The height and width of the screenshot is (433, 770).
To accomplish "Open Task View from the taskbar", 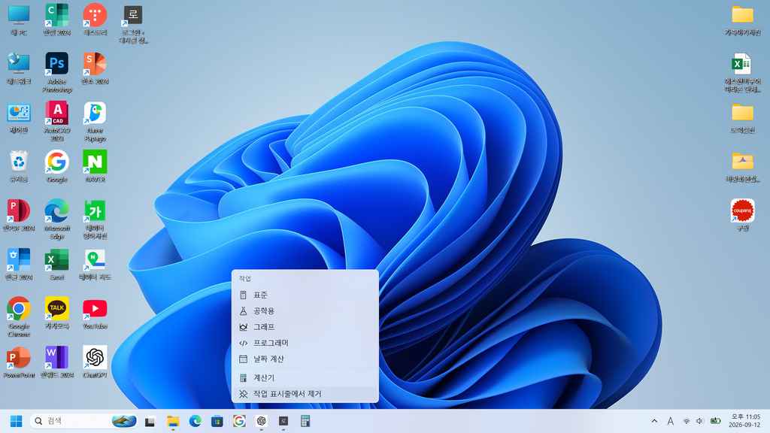I will pyautogui.click(x=150, y=421).
